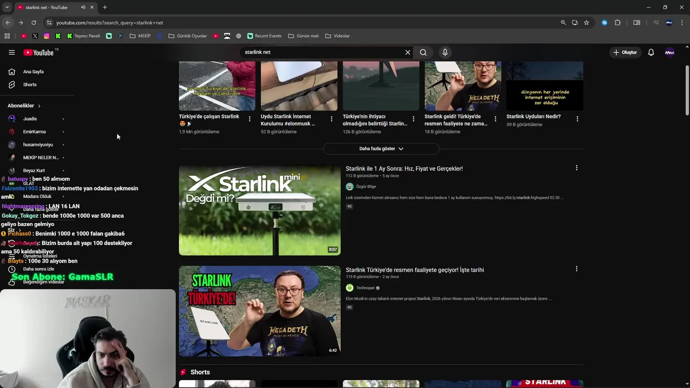
Task: Open title Starlink Türkiye'de resmen faaliyete geçiyor!
Action: (415, 270)
